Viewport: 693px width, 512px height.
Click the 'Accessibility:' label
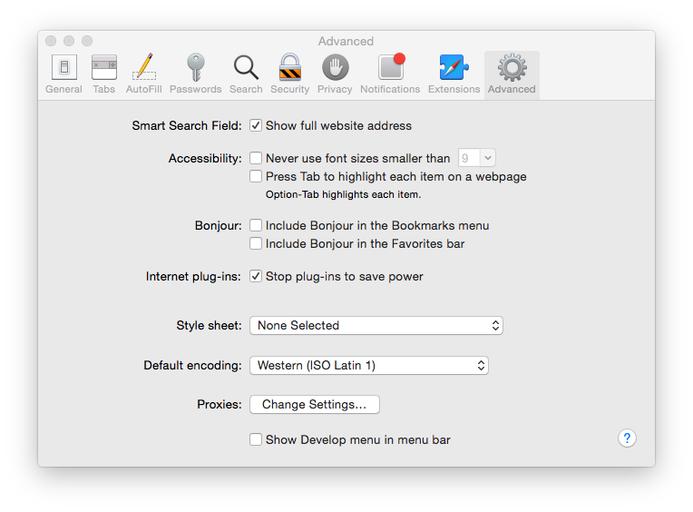tap(205, 158)
